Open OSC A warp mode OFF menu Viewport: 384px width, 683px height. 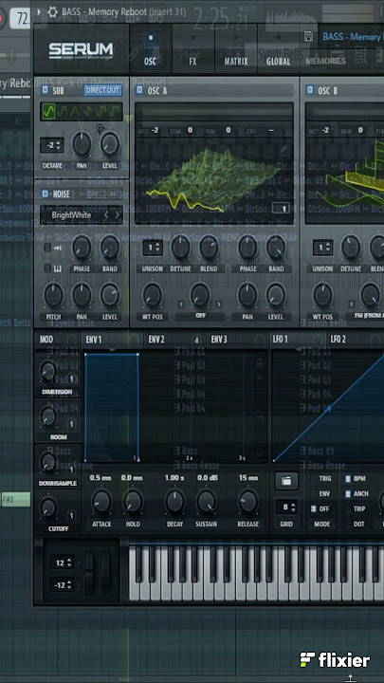200,315
